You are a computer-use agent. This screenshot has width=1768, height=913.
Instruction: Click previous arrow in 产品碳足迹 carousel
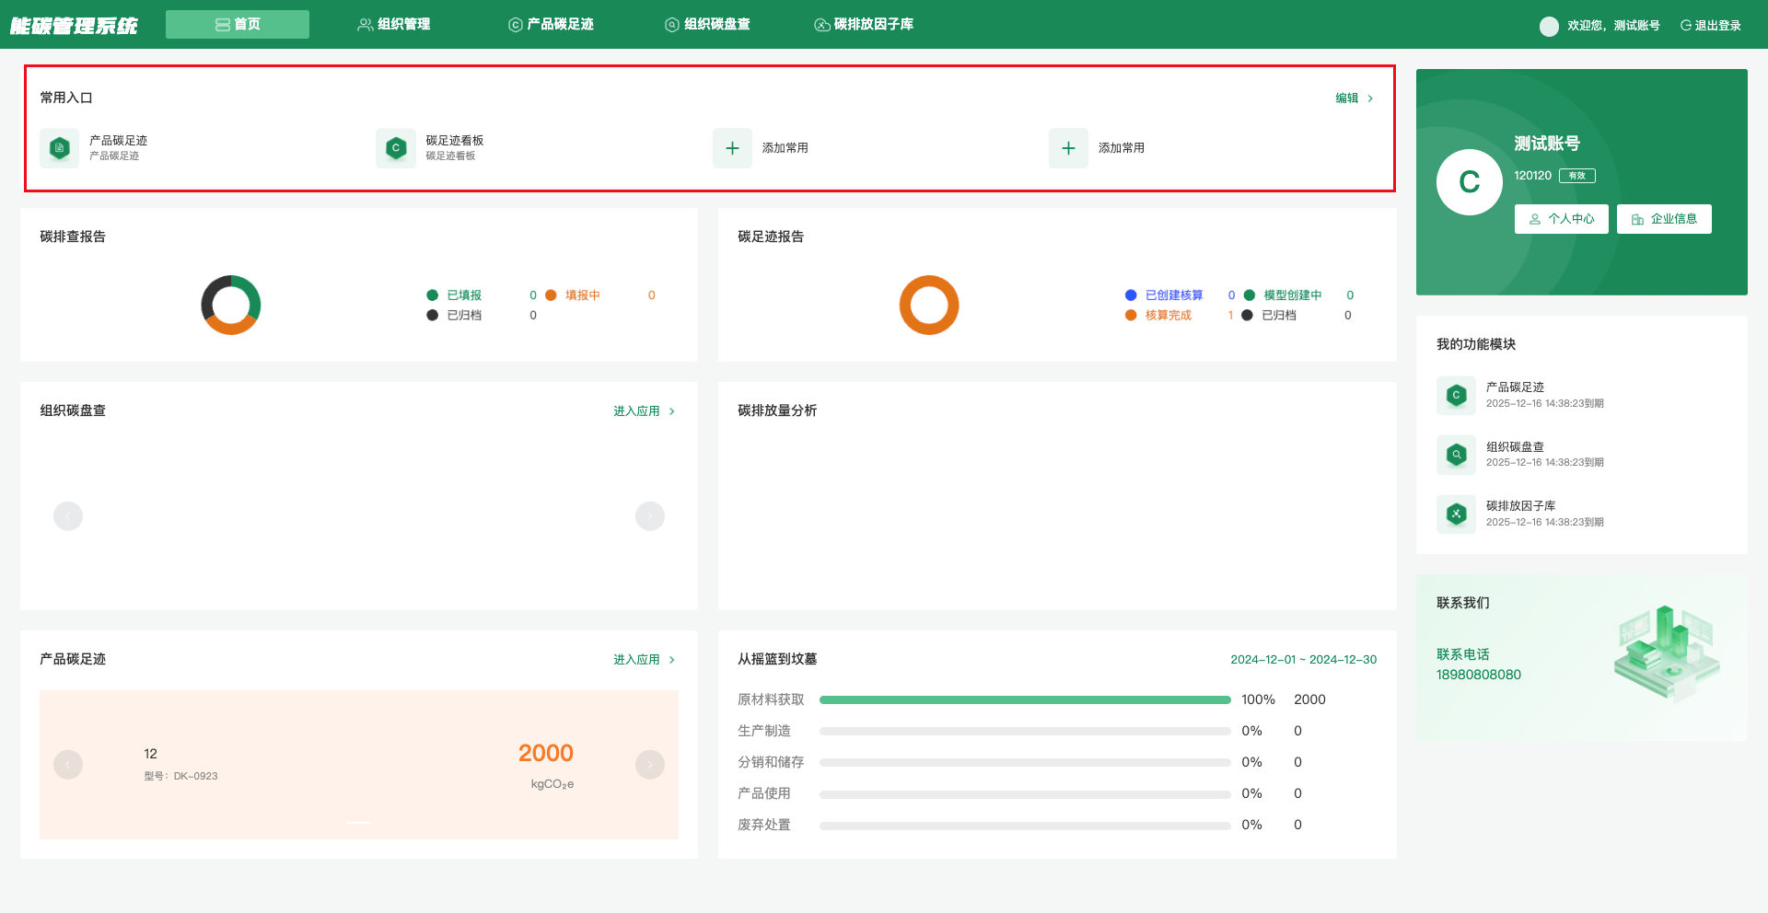(68, 765)
